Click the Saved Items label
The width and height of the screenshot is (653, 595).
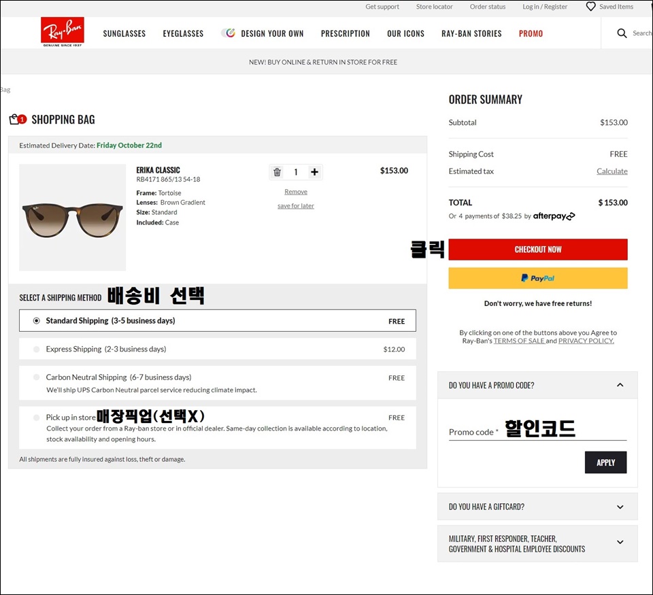[x=616, y=7]
